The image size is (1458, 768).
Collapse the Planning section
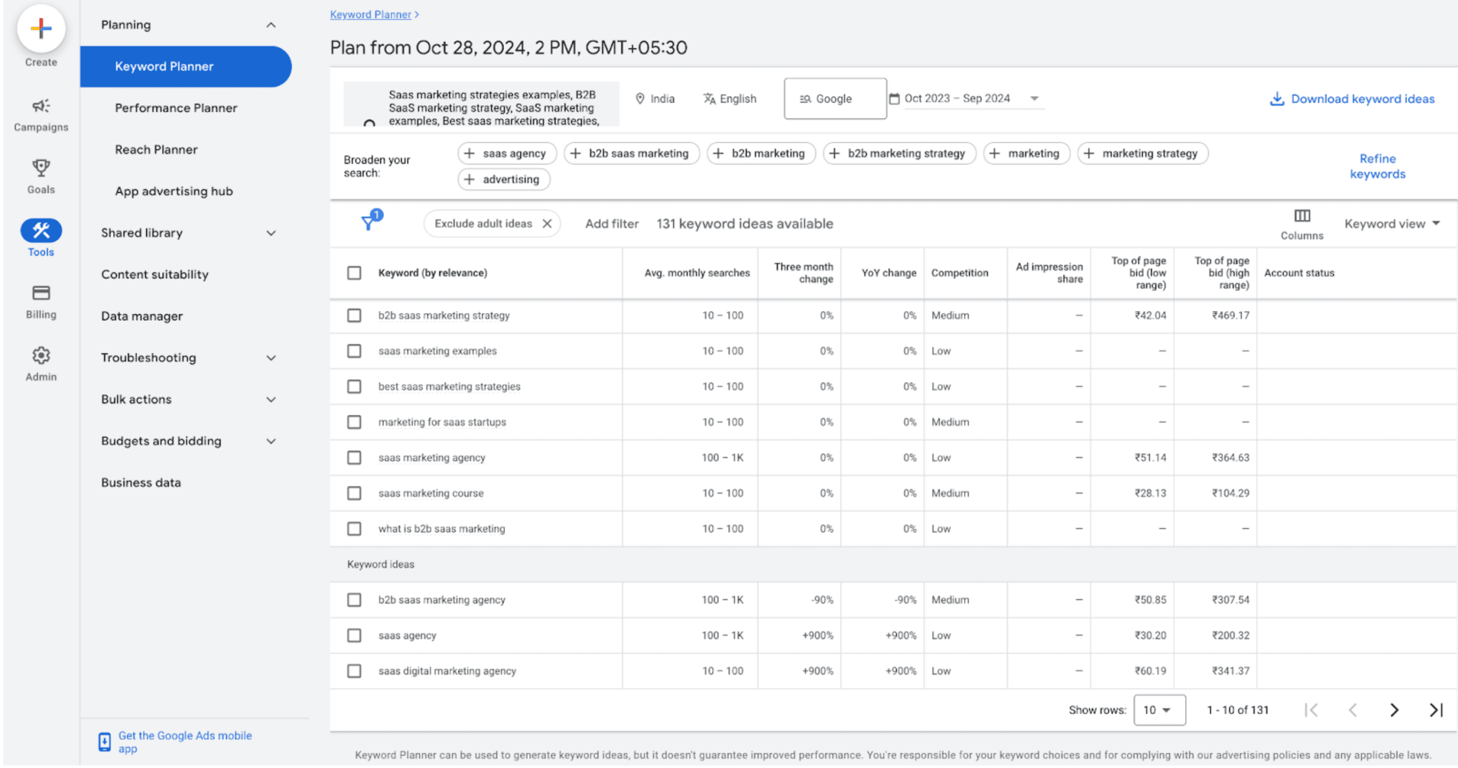[271, 25]
